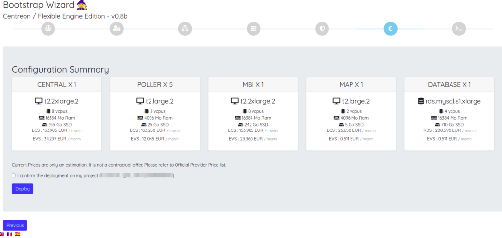This screenshot has width=502, height=238.
Task: Click monitor icon in CENTRAL card
Action: click(x=38, y=101)
